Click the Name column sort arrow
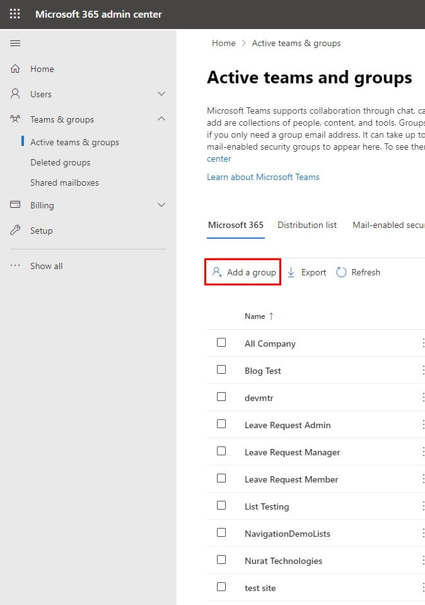 (271, 316)
